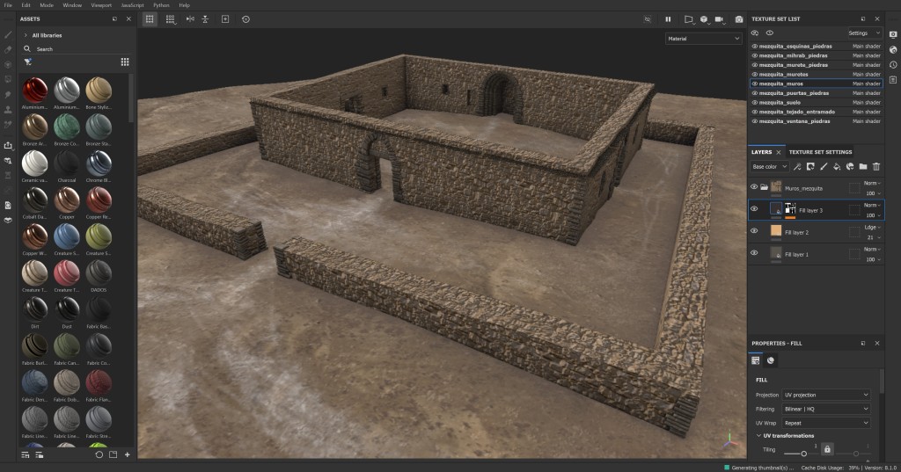Click the camera screenshot icon

739,18
